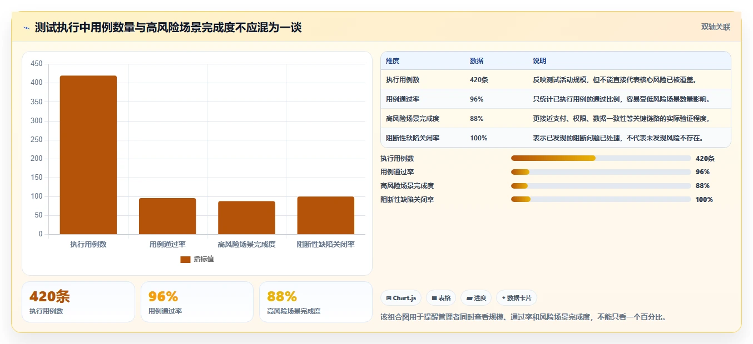Select the 用例通过率 bar in chart
Viewport: 753px width, 344px height.
(167, 216)
